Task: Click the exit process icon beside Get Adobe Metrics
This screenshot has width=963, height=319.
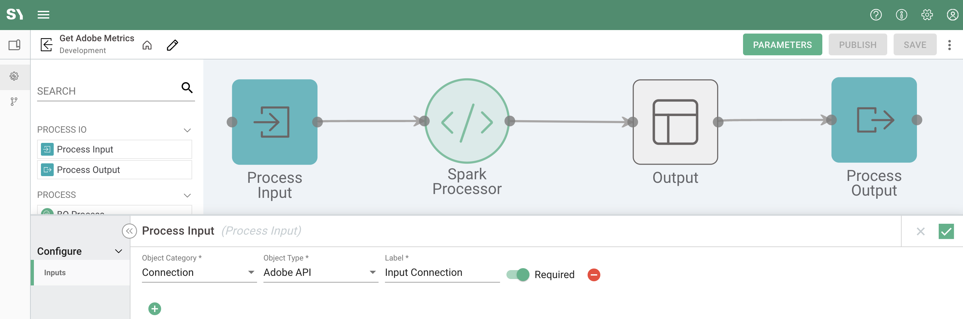Action: point(46,44)
